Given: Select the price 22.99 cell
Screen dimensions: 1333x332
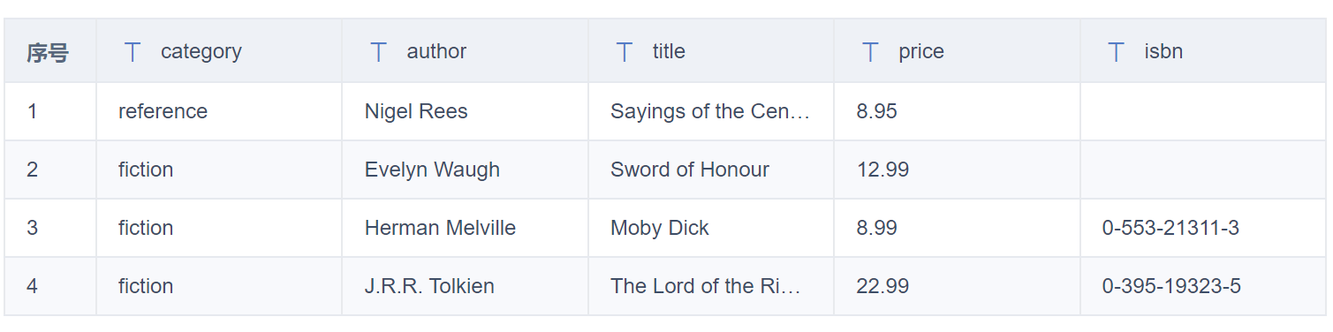Looking at the screenshot, I should point(957,286).
